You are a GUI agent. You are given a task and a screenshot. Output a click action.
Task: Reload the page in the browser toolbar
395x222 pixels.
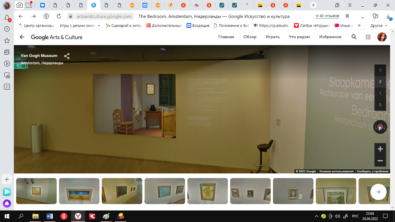pos(59,16)
